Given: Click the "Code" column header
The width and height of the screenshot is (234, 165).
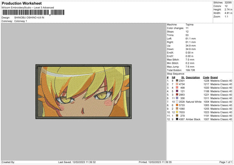Looking at the screenshot, I should (x=206, y=77).
